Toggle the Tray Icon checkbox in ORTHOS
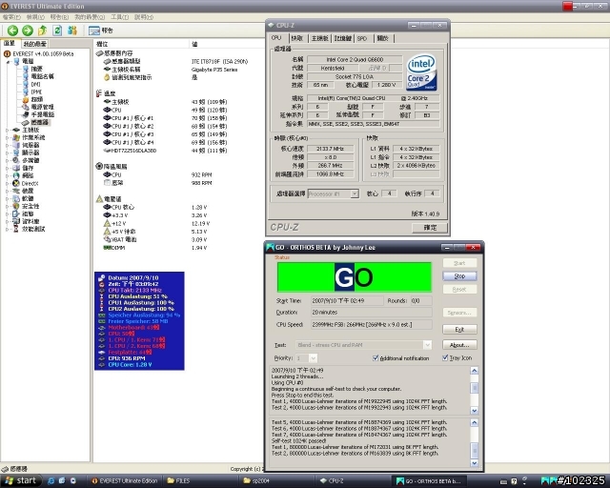The image size is (610, 488). [x=445, y=357]
